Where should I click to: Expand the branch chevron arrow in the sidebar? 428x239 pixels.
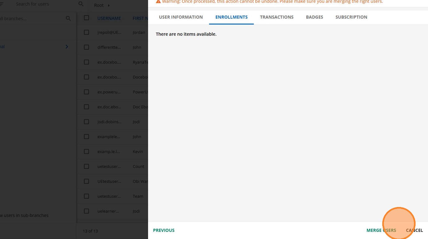point(67,47)
